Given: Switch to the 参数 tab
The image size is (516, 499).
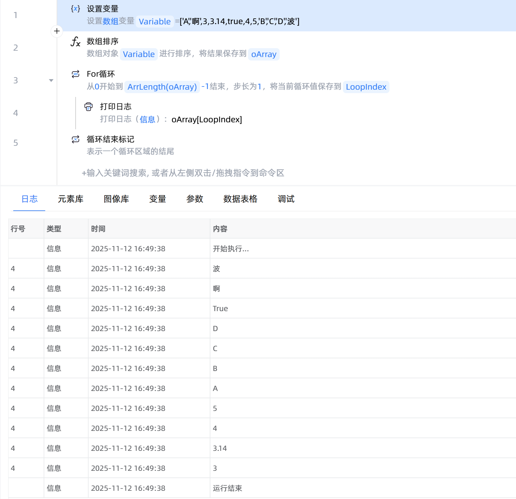Looking at the screenshot, I should click(x=195, y=199).
